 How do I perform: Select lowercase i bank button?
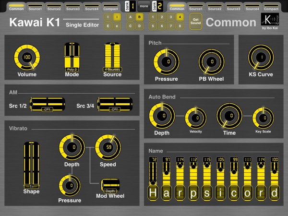click(117, 17)
